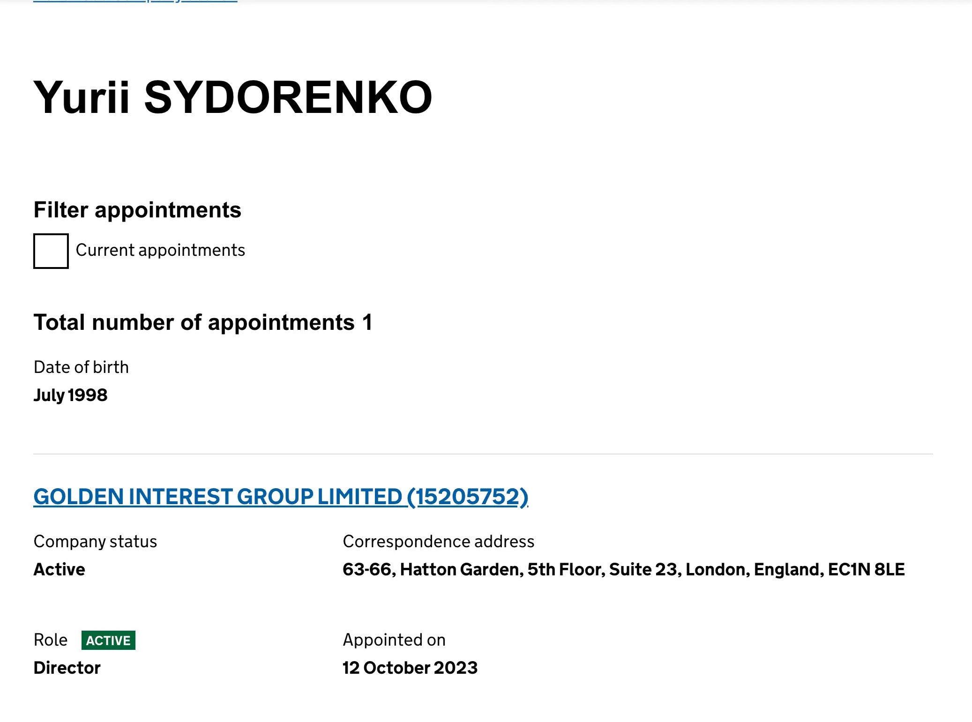
Task: Click the 'Total number of appointments' heading
Action: [194, 322]
